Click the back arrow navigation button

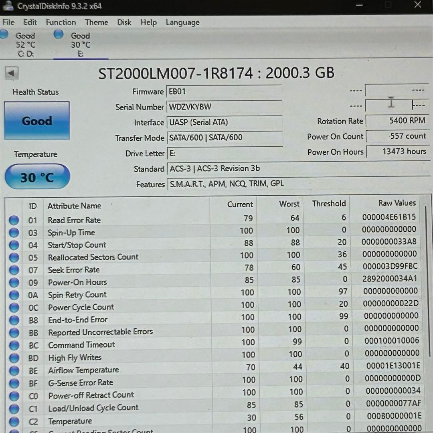pyautogui.click(x=12, y=73)
